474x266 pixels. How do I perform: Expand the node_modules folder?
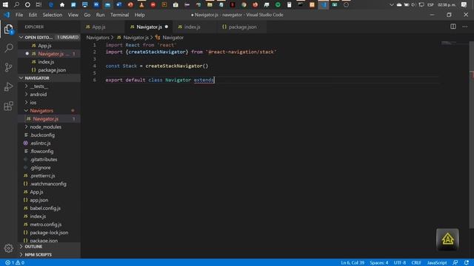pyautogui.click(x=49, y=127)
